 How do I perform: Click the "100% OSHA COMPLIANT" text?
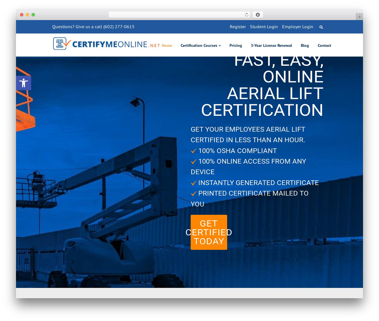click(x=237, y=151)
